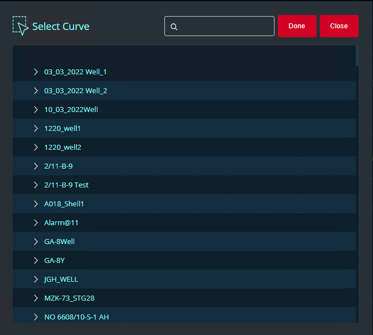
Task: Expand the 03_03_2022 Well_1 node
Action: [x=36, y=72]
